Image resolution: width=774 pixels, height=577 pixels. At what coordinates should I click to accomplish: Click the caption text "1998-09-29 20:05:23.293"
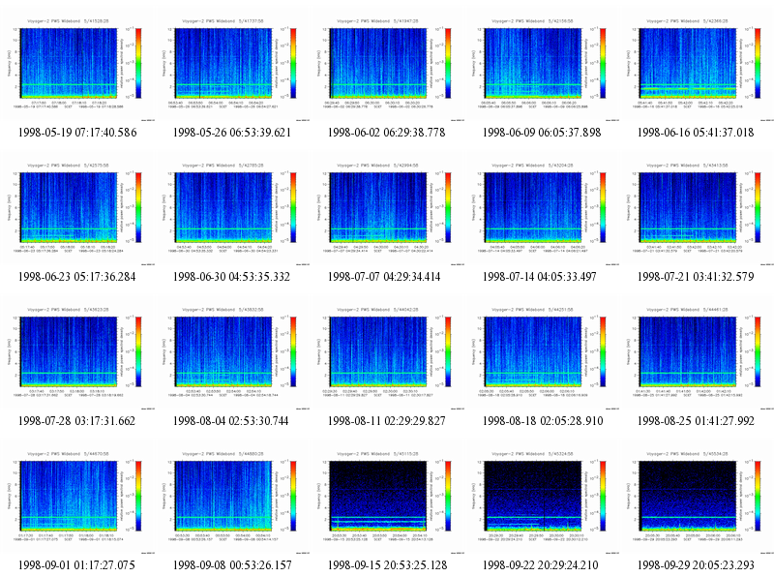(696, 565)
